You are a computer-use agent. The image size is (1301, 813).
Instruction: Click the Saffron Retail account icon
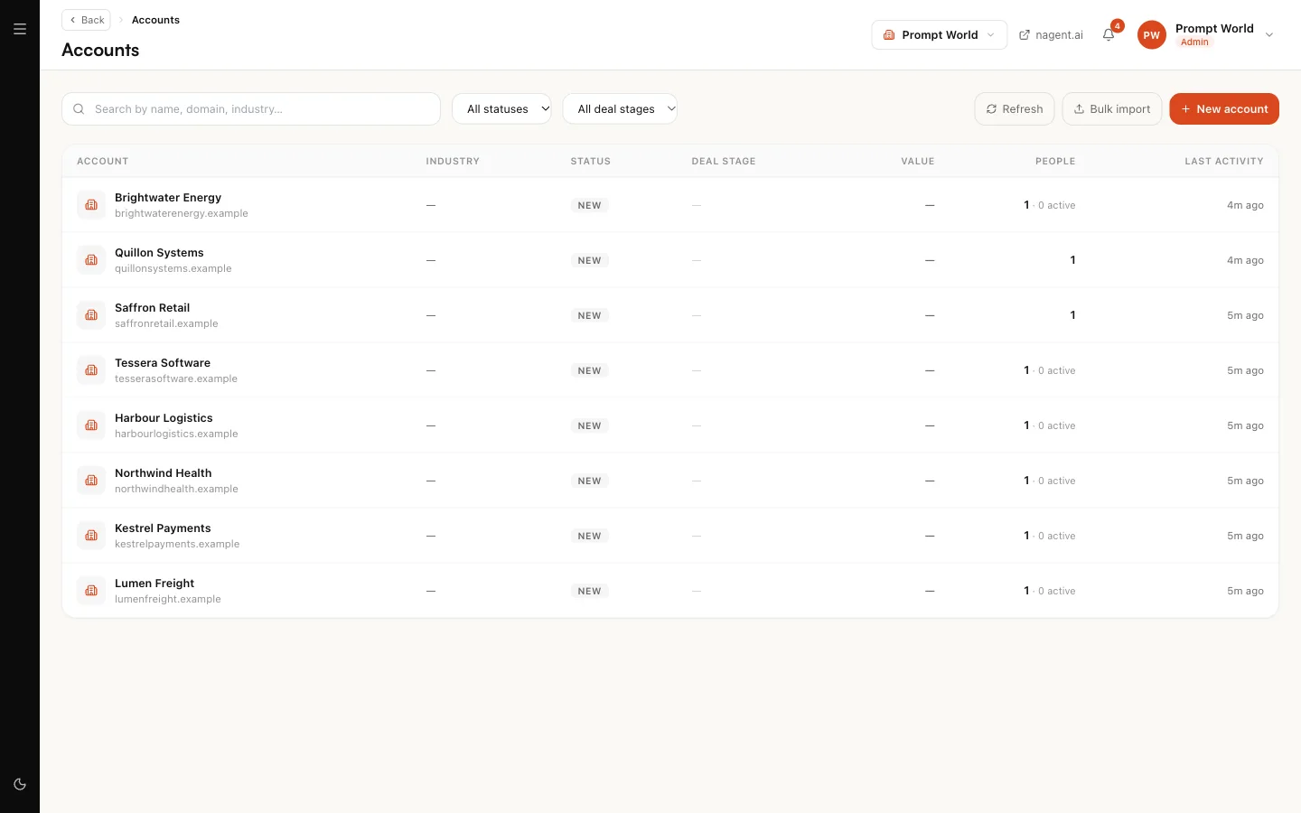[91, 315]
